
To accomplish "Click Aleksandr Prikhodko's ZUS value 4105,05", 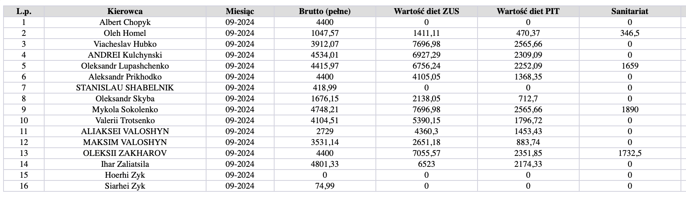I will (426, 77).
